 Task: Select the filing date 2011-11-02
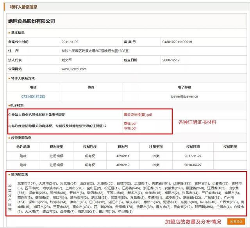(70, 42)
